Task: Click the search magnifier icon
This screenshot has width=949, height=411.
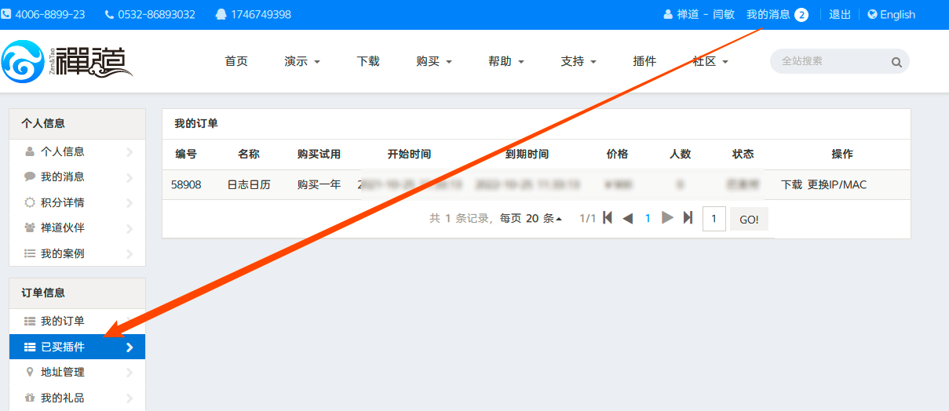Action: click(x=896, y=63)
